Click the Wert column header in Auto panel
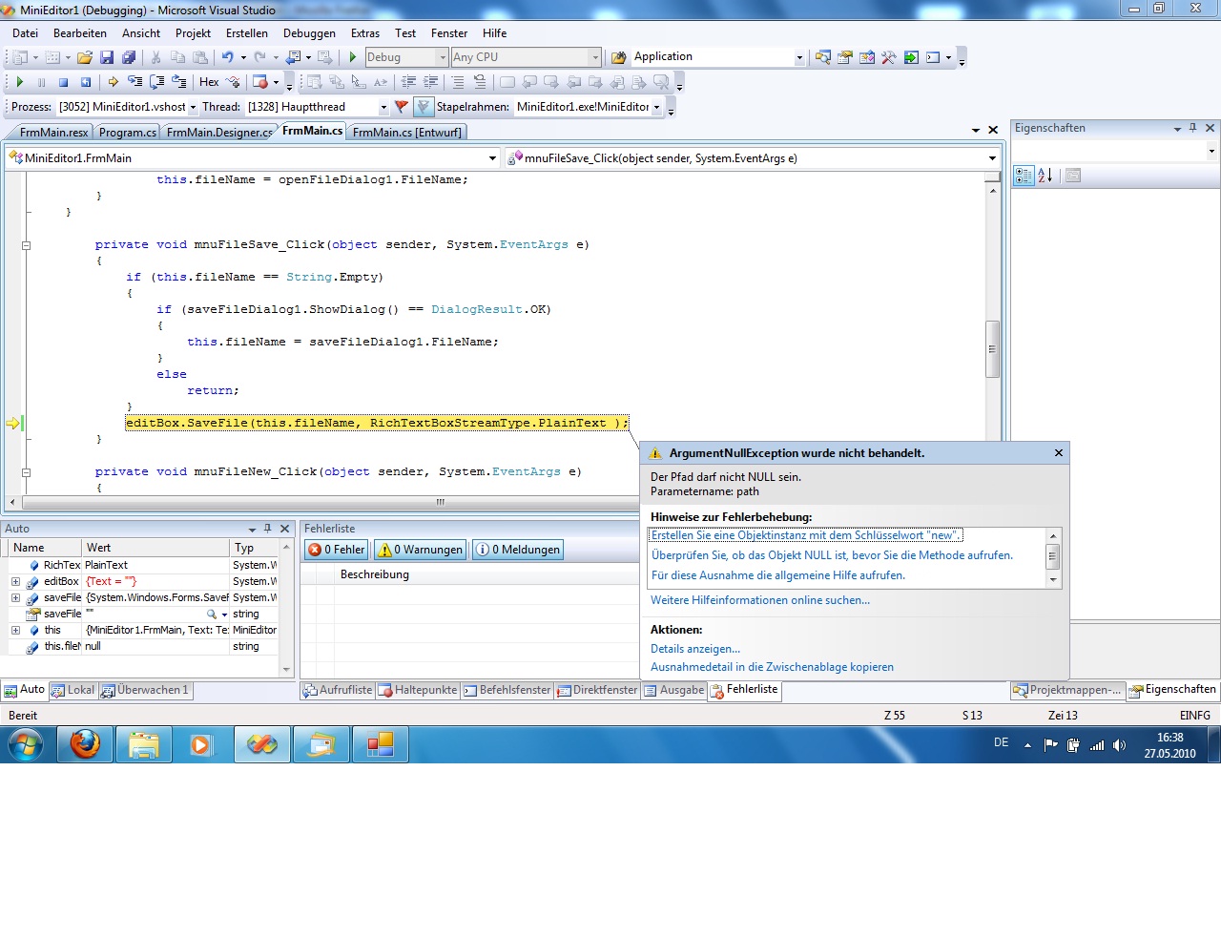 [156, 548]
